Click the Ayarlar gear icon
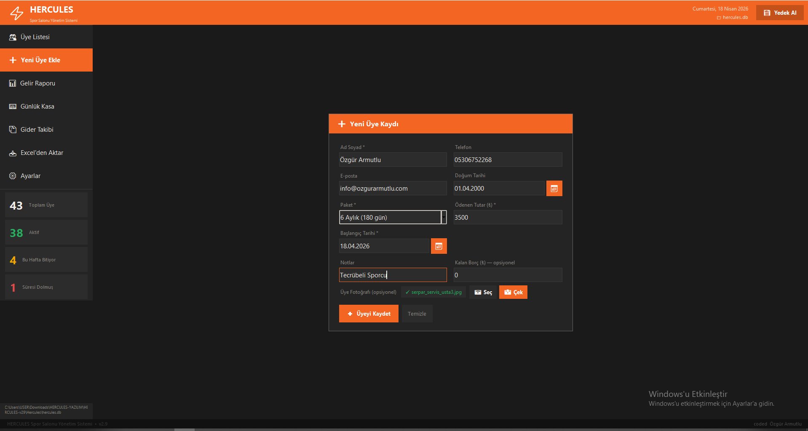This screenshot has height=431, width=808. (13, 176)
